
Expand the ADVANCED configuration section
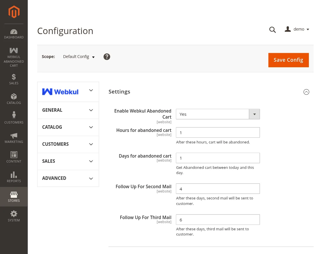click(x=68, y=178)
